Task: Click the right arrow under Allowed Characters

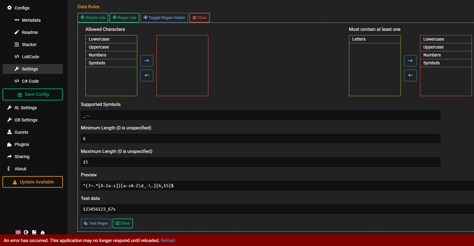Action: coord(147,60)
